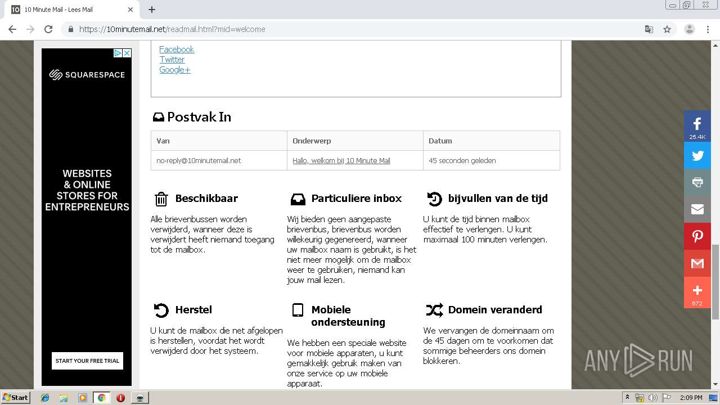Click the Van column header
This screenshot has width=720, height=405.
pyautogui.click(x=219, y=141)
